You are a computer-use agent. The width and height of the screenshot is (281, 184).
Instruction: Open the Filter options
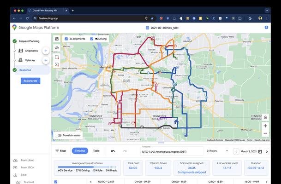coord(61,151)
